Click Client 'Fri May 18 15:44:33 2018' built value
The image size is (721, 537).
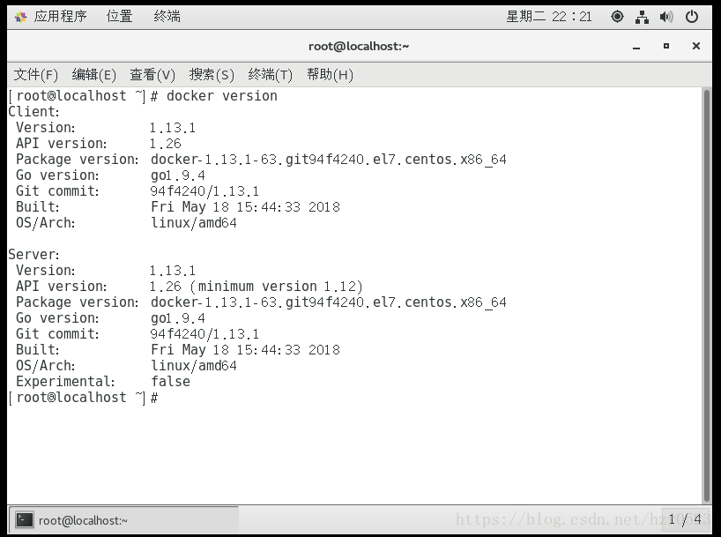coord(246,207)
